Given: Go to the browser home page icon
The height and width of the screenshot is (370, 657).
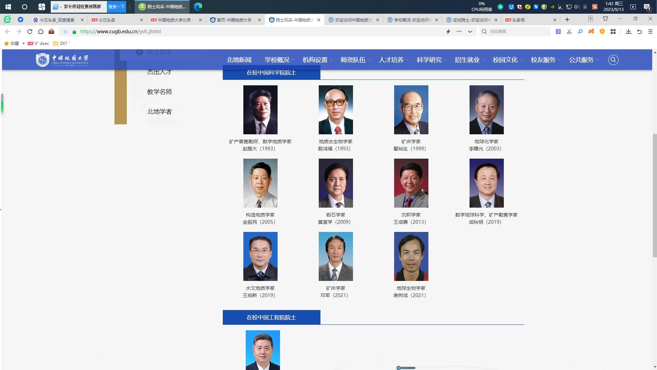Looking at the screenshot, I should pyautogui.click(x=41, y=32).
